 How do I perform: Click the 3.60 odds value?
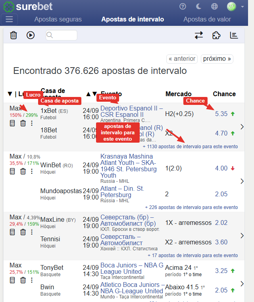(x=221, y=242)
